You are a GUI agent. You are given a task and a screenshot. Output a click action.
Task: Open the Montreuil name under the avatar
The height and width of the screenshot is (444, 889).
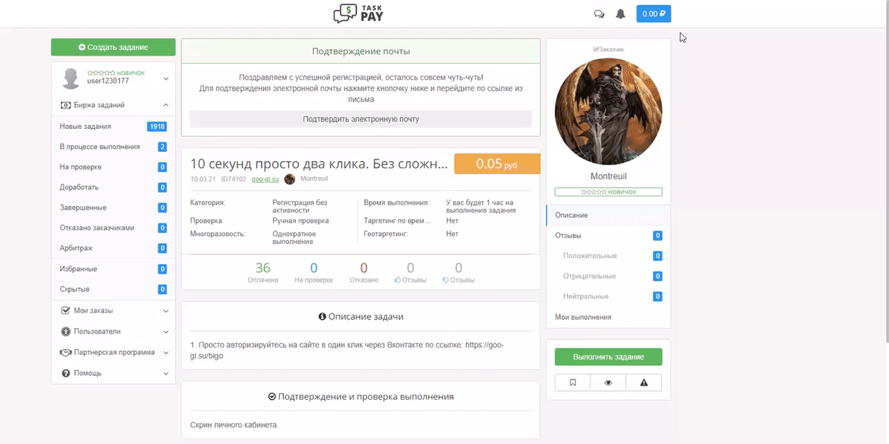608,176
